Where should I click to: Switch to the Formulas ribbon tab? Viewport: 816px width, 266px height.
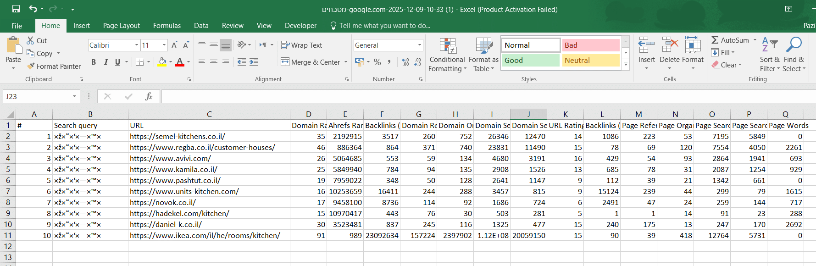coord(167,26)
